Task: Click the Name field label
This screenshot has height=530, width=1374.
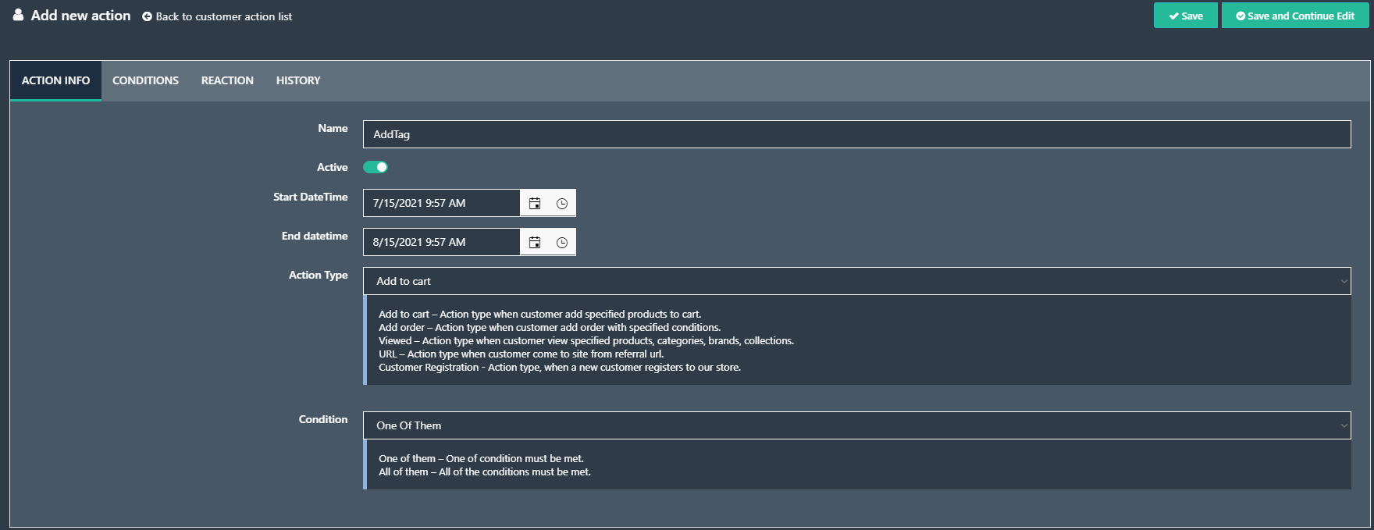Action: tap(333, 128)
